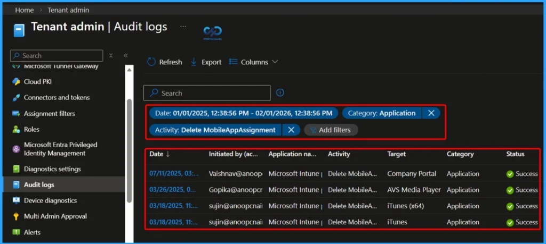This screenshot has width=546, height=244.
Task: Click the Microsoft Tunnel Gateway icon
Action: coord(16,66)
